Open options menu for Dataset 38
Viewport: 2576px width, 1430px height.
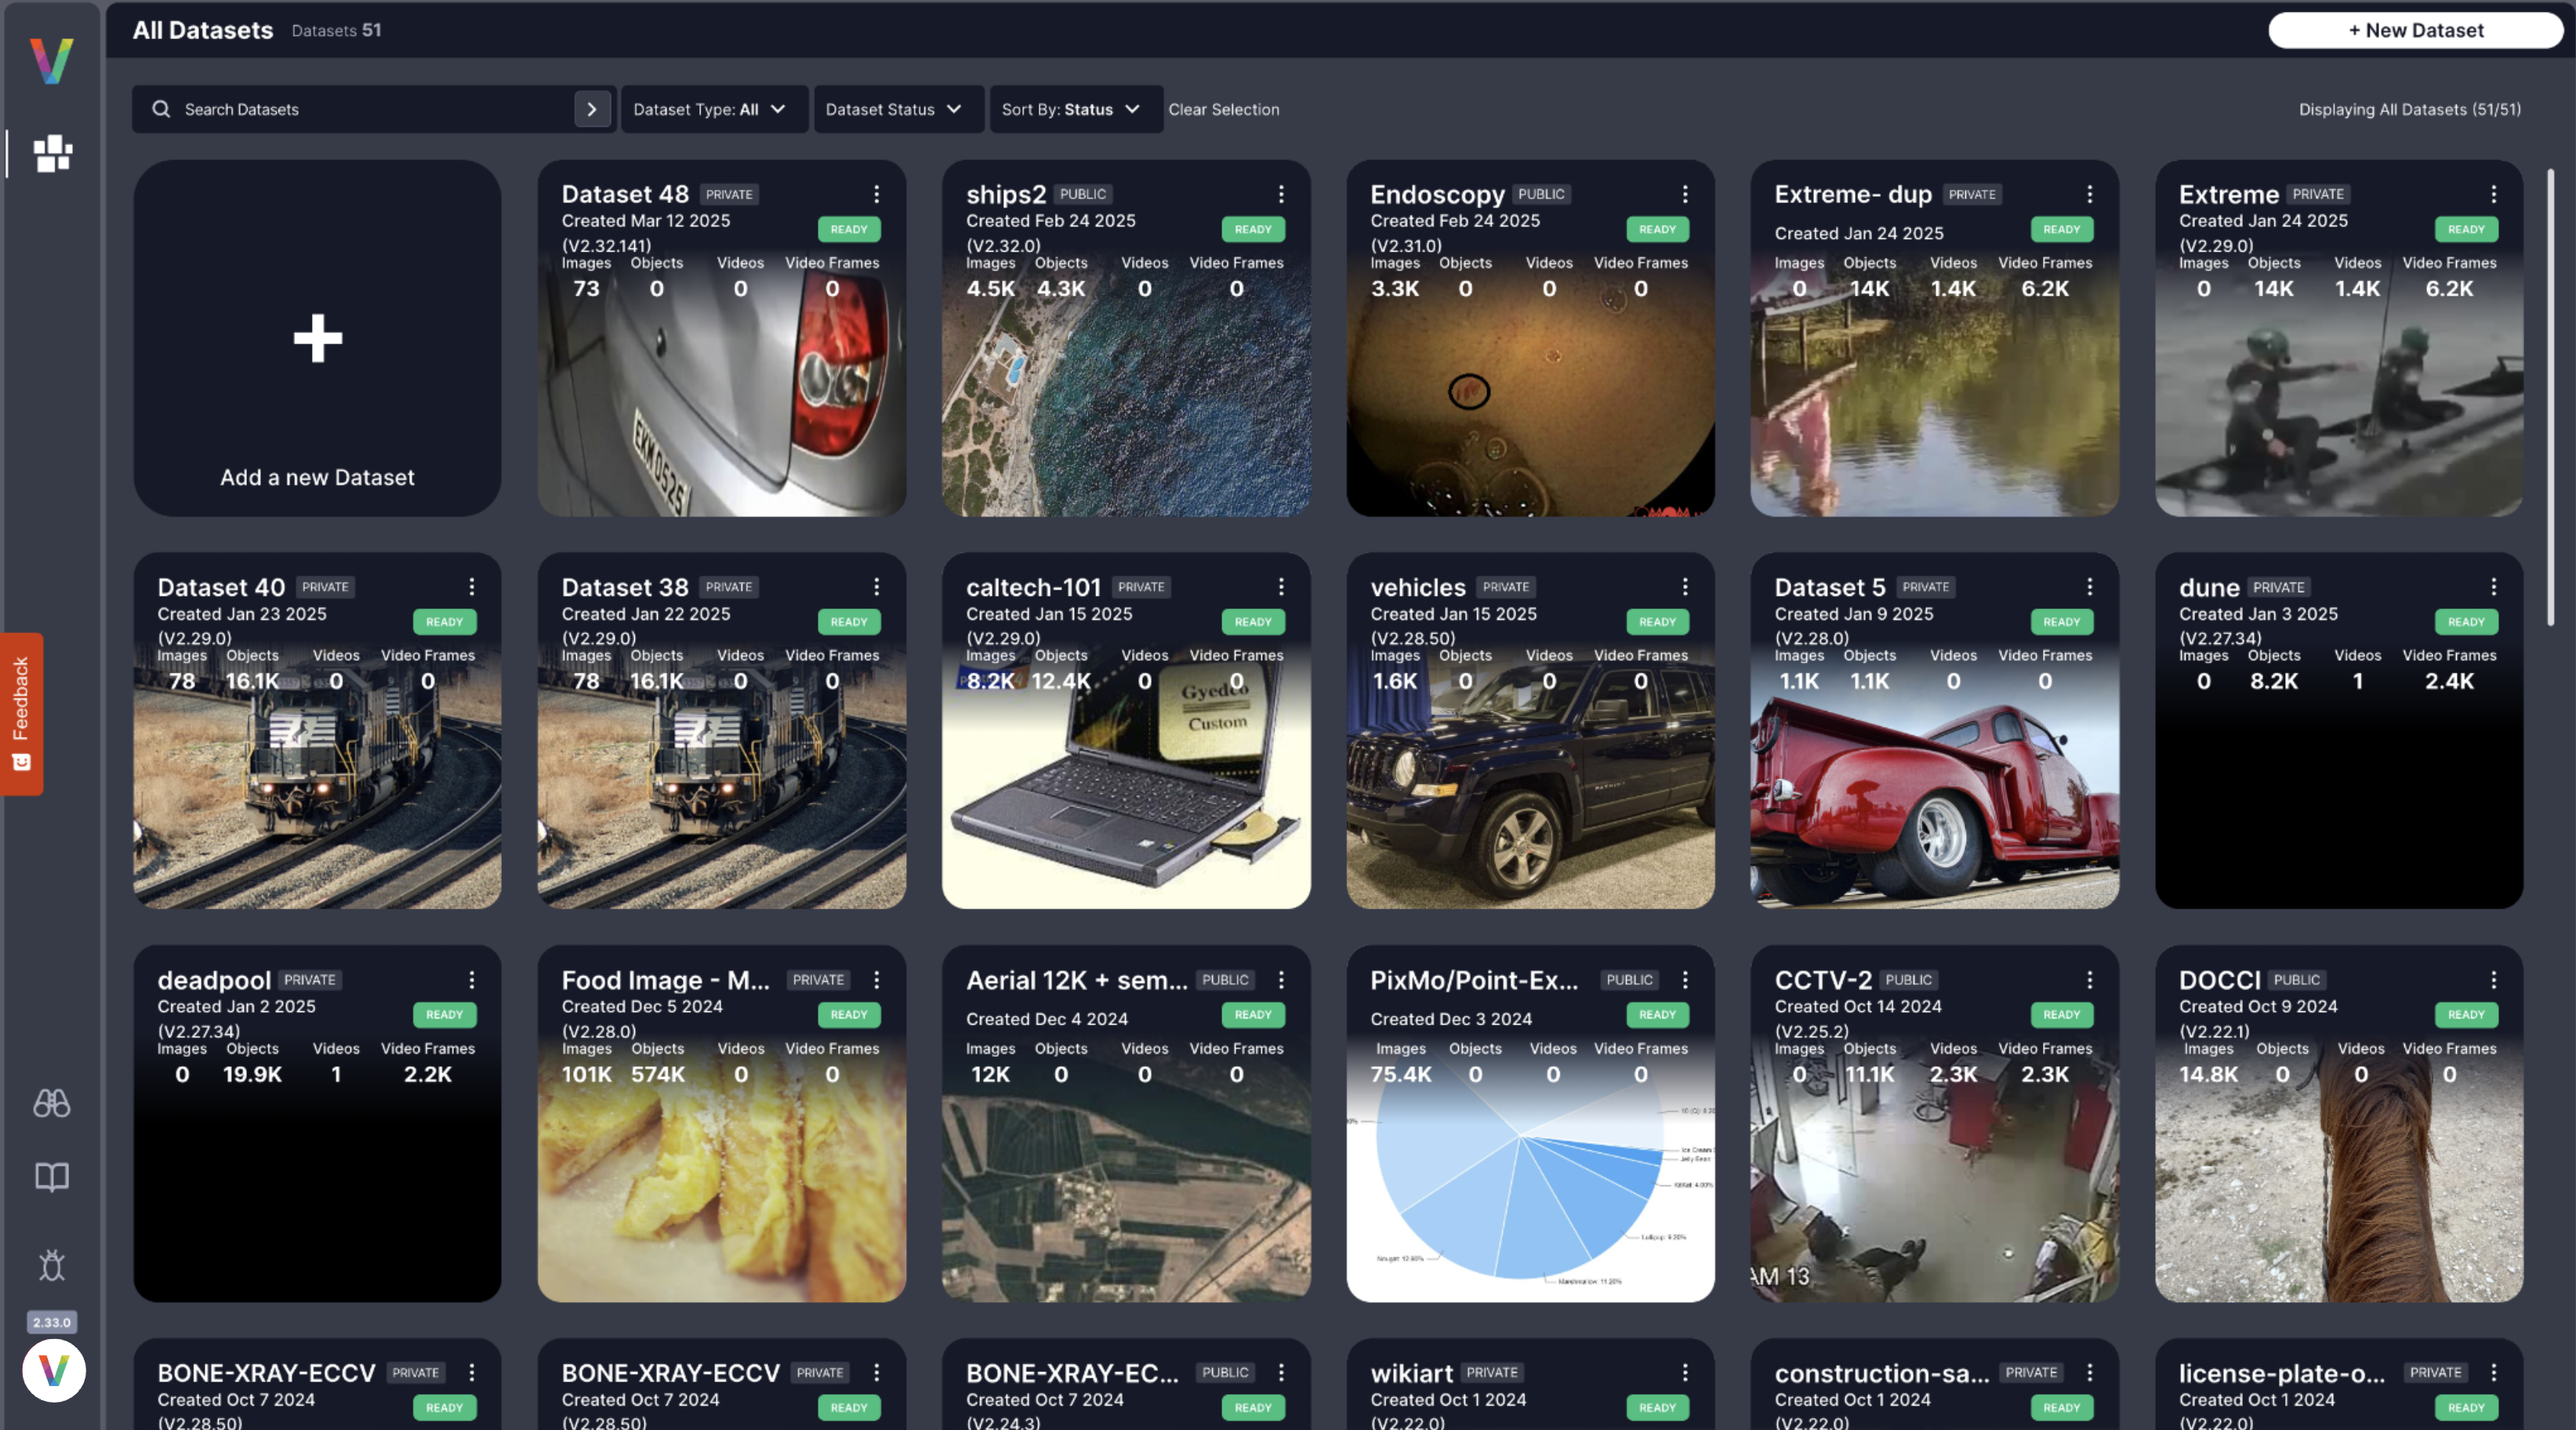pos(876,587)
